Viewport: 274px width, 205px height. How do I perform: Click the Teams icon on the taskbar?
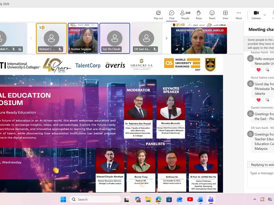tap(211, 199)
